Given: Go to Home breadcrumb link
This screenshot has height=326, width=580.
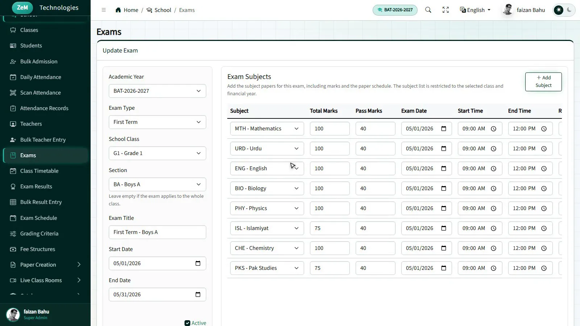Looking at the screenshot, I should [127, 10].
